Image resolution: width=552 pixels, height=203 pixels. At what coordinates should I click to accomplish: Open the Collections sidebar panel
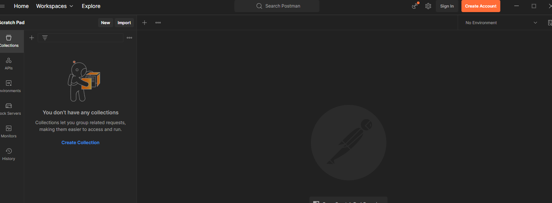tap(9, 41)
